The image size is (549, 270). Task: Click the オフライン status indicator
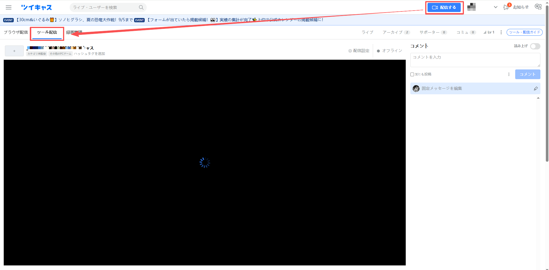(389, 51)
